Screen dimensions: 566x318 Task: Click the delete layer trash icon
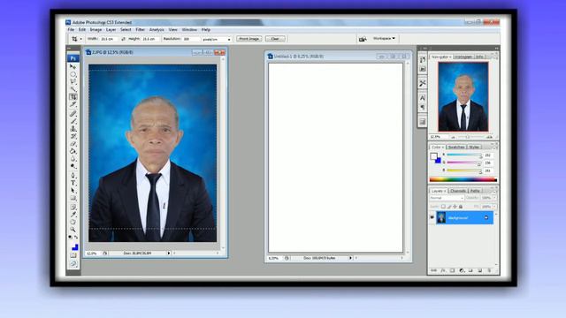[489, 270]
